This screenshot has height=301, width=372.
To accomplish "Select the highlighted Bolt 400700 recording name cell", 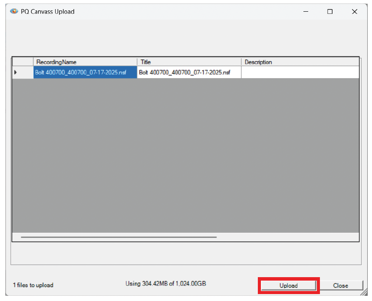I will (85, 72).
